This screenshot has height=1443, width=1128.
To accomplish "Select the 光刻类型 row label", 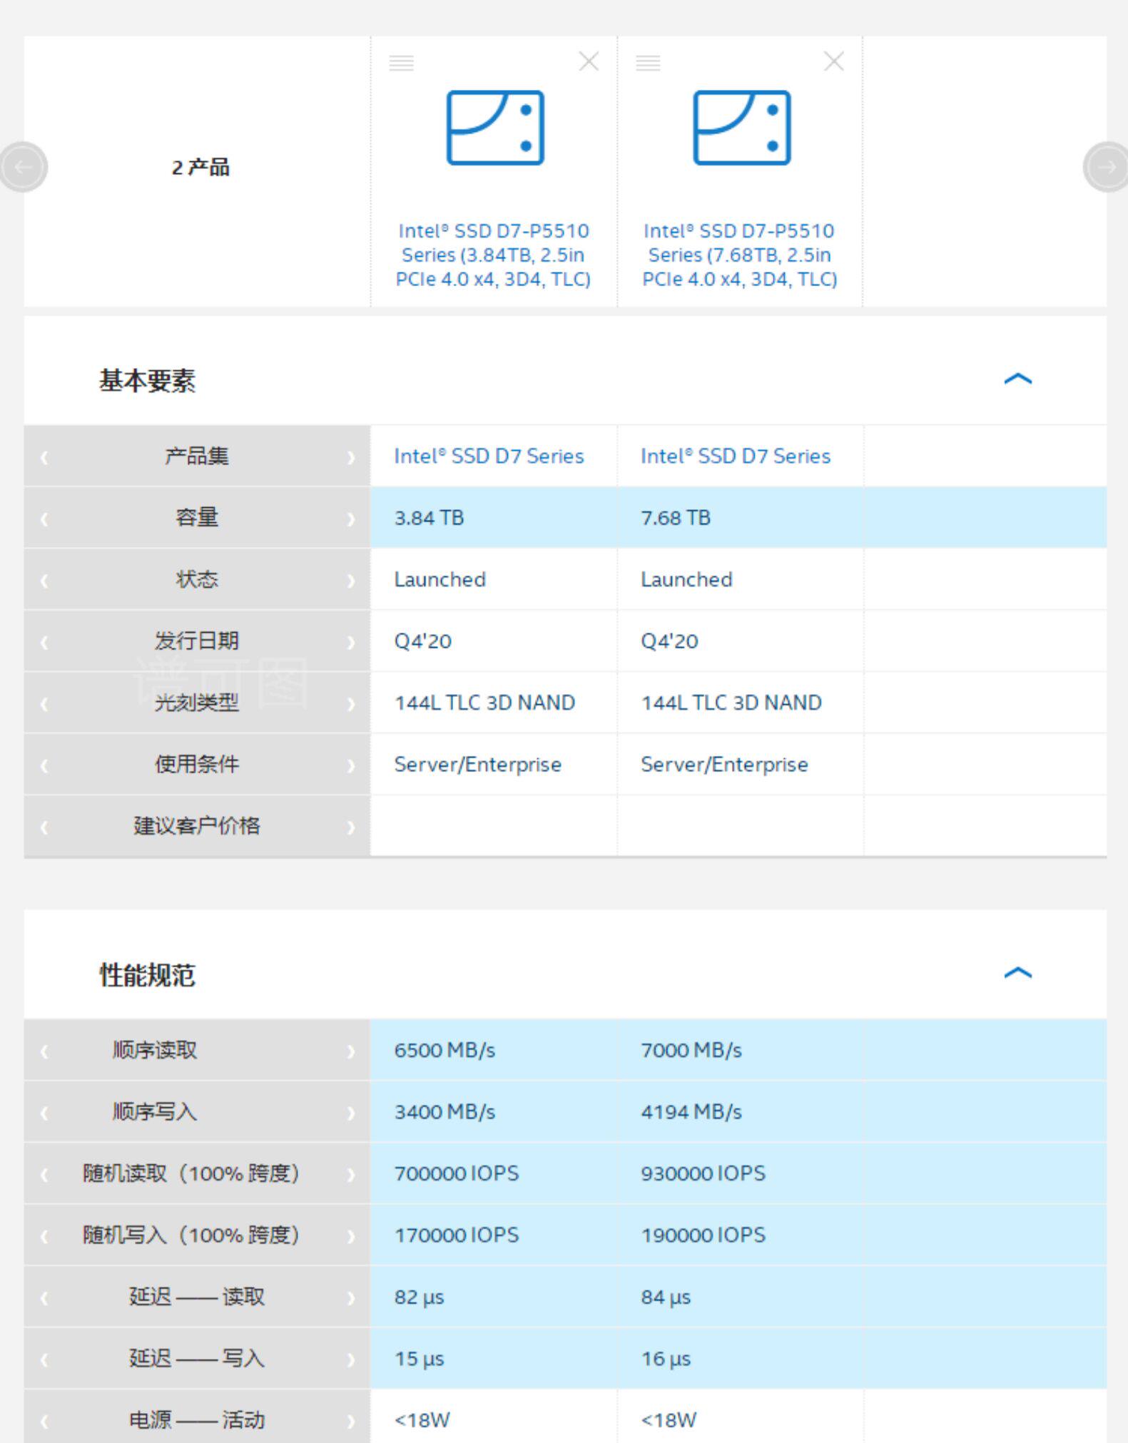I will click(x=197, y=703).
